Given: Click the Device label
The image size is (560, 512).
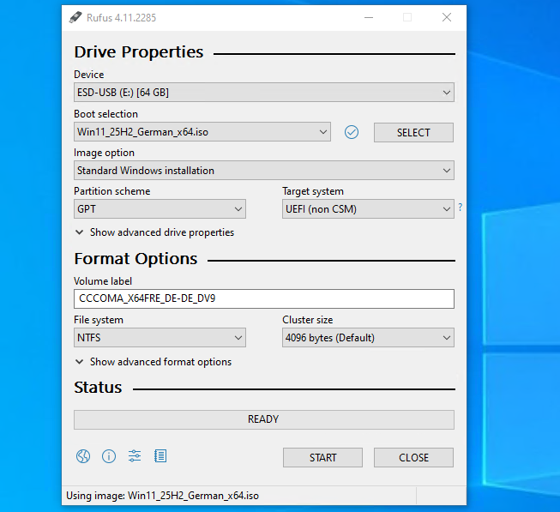Looking at the screenshot, I should 89,75.
